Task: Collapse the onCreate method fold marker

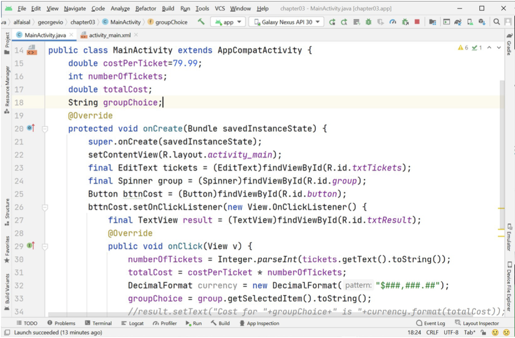Action: coord(45,129)
